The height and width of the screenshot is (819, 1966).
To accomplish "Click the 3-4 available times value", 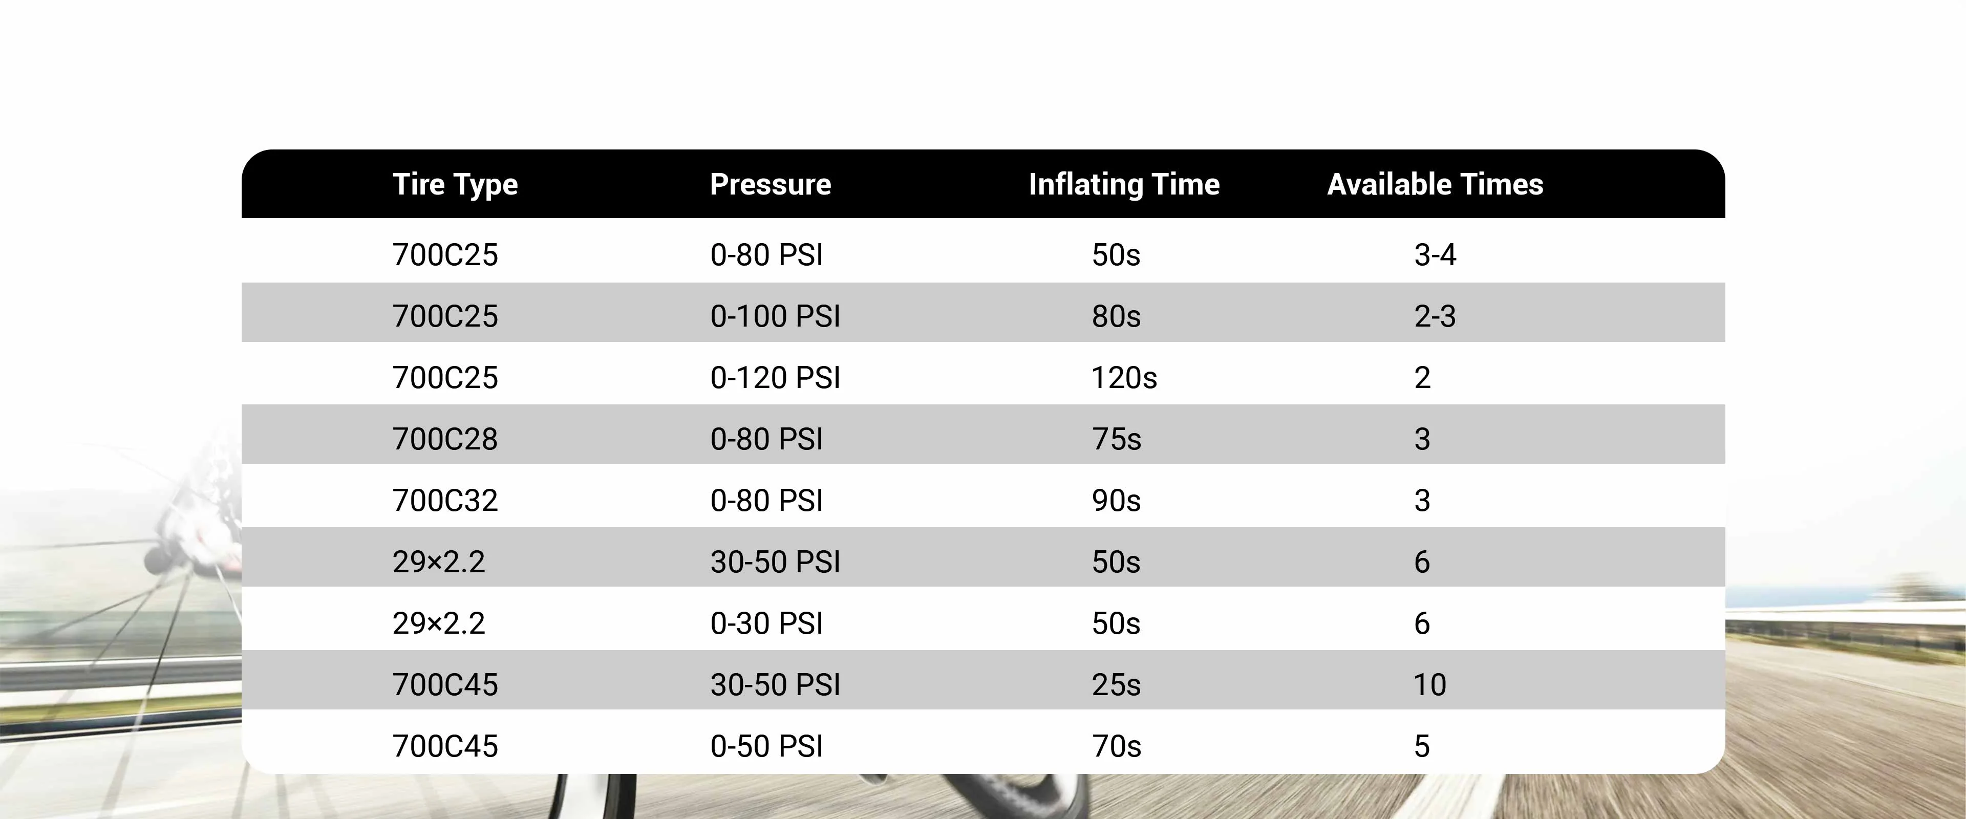I will (x=1435, y=255).
